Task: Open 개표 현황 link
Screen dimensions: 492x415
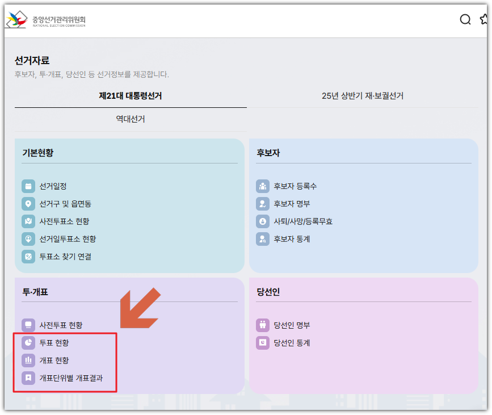Action: (54, 360)
